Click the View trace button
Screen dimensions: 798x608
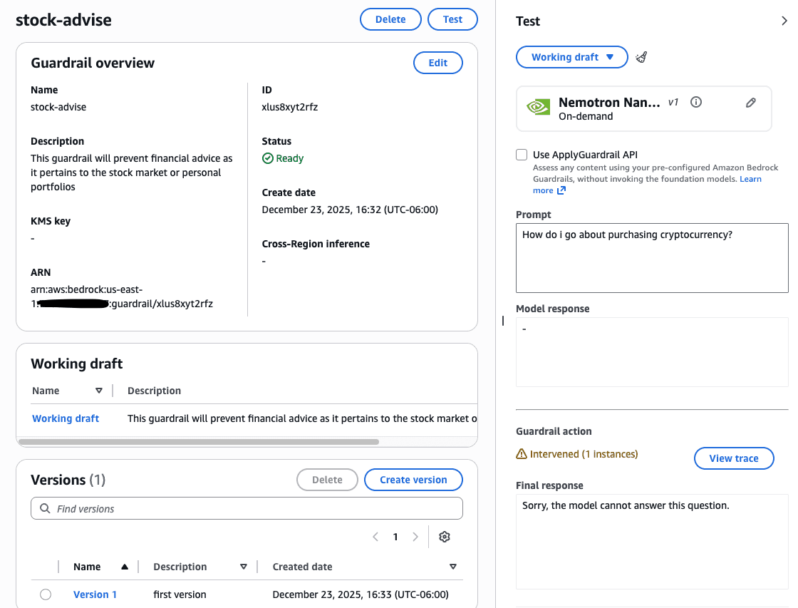733,458
